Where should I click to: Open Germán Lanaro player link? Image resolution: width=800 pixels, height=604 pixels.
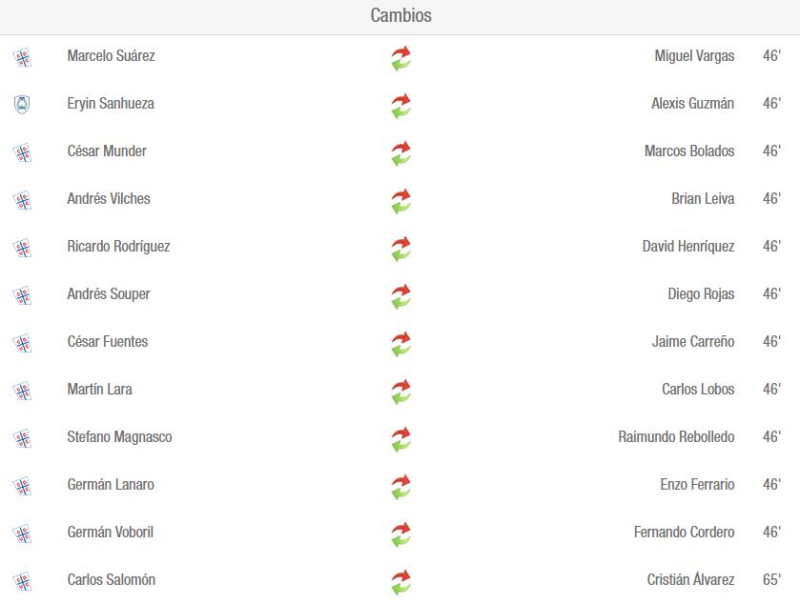pos(111,484)
